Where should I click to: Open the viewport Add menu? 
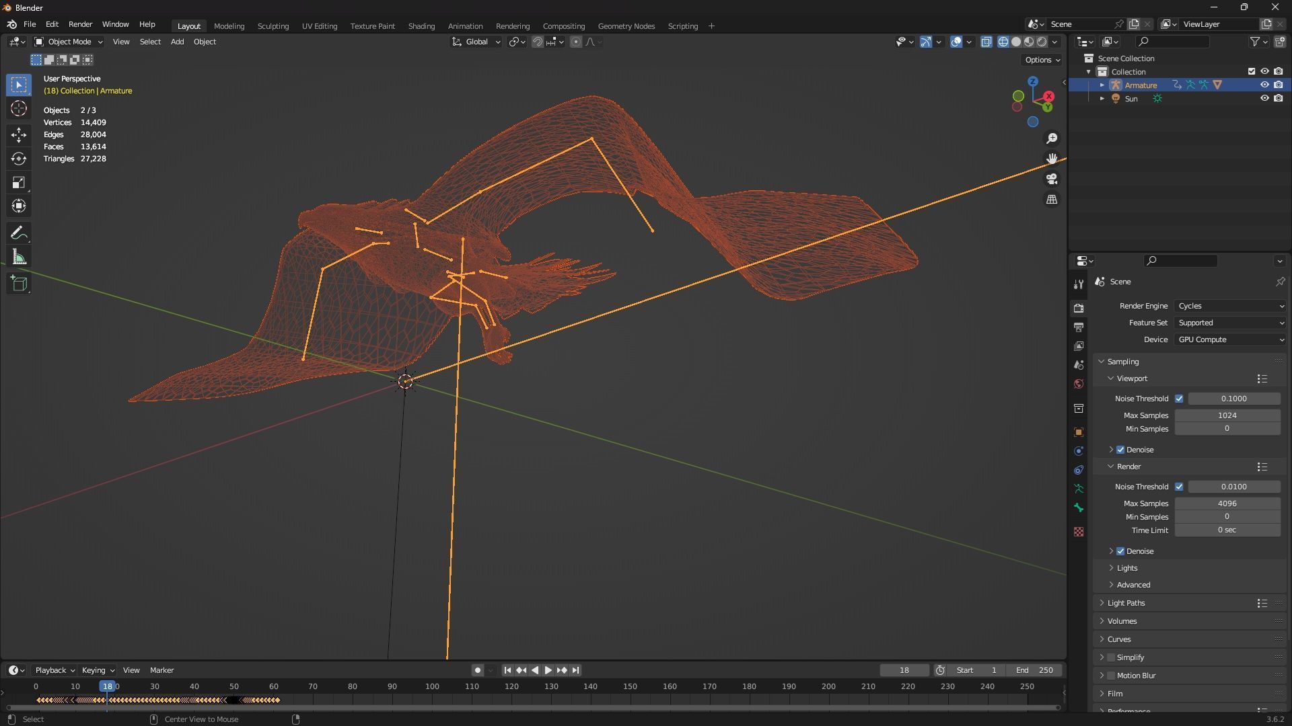pyautogui.click(x=177, y=42)
